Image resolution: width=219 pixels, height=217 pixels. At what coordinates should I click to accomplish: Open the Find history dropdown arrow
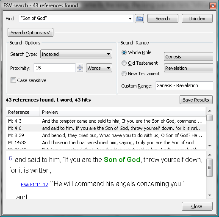point(130,19)
